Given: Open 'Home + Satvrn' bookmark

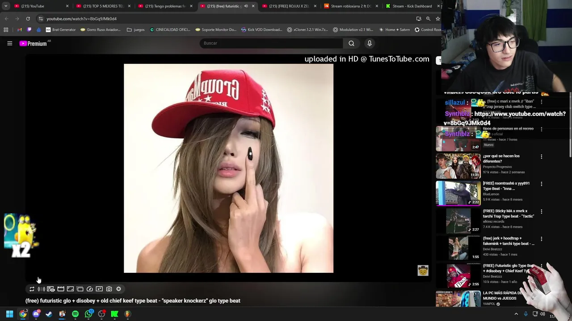Looking at the screenshot, I should click(394, 30).
